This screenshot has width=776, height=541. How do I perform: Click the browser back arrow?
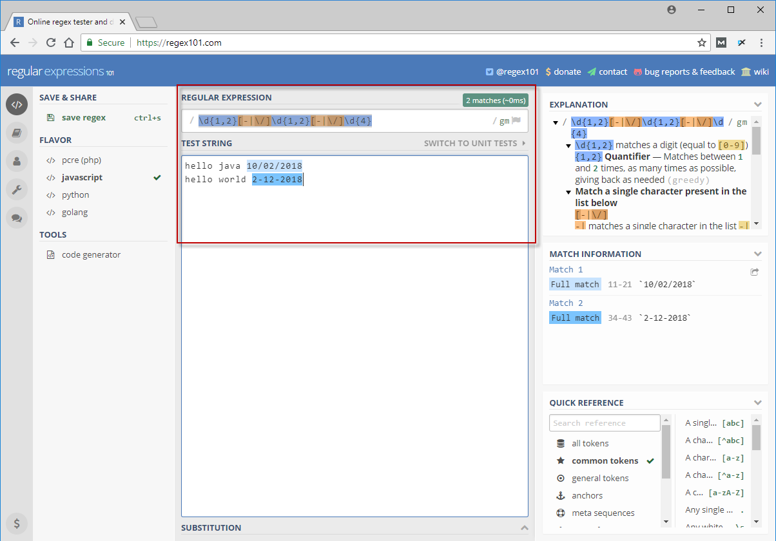click(x=14, y=43)
